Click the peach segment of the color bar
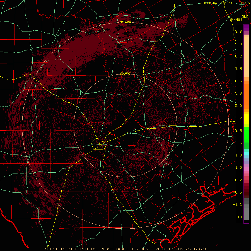This screenshot has height=251, width=251. pos(246,57)
